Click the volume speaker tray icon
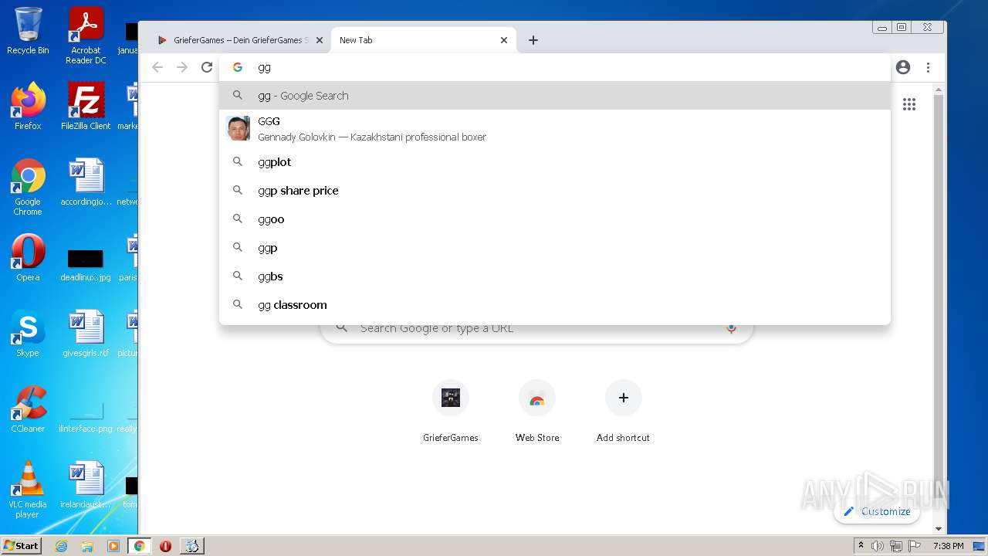 [878, 546]
